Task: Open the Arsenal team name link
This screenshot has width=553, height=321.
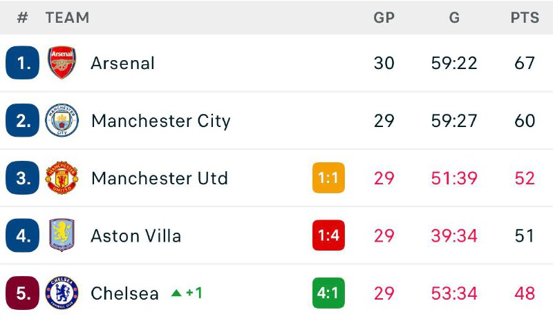Action: [x=122, y=63]
